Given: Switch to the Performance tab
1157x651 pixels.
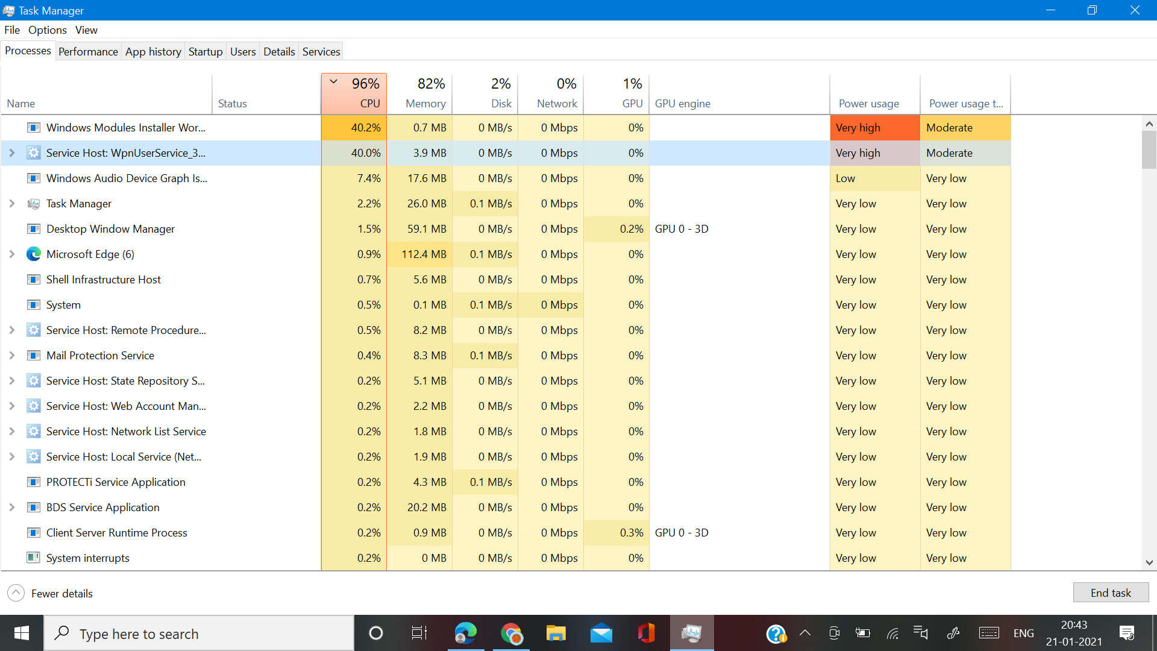Looking at the screenshot, I should click(x=88, y=52).
